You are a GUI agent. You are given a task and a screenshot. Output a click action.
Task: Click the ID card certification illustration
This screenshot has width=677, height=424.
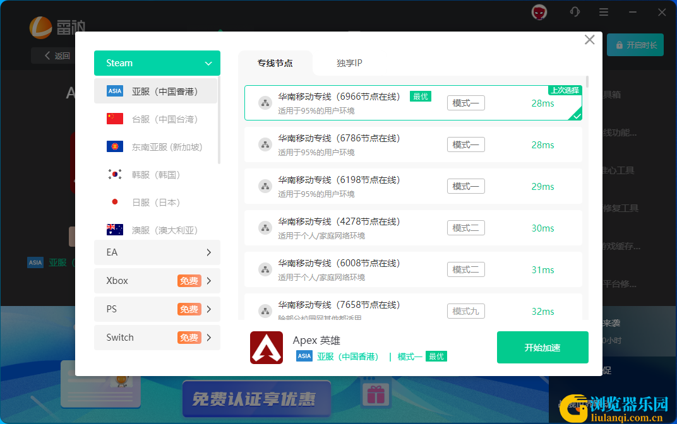click(x=101, y=384)
